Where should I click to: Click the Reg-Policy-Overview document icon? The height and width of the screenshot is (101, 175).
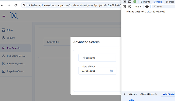[4, 64]
